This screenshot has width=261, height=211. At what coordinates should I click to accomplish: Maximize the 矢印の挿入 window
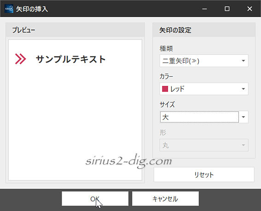point(227,9)
